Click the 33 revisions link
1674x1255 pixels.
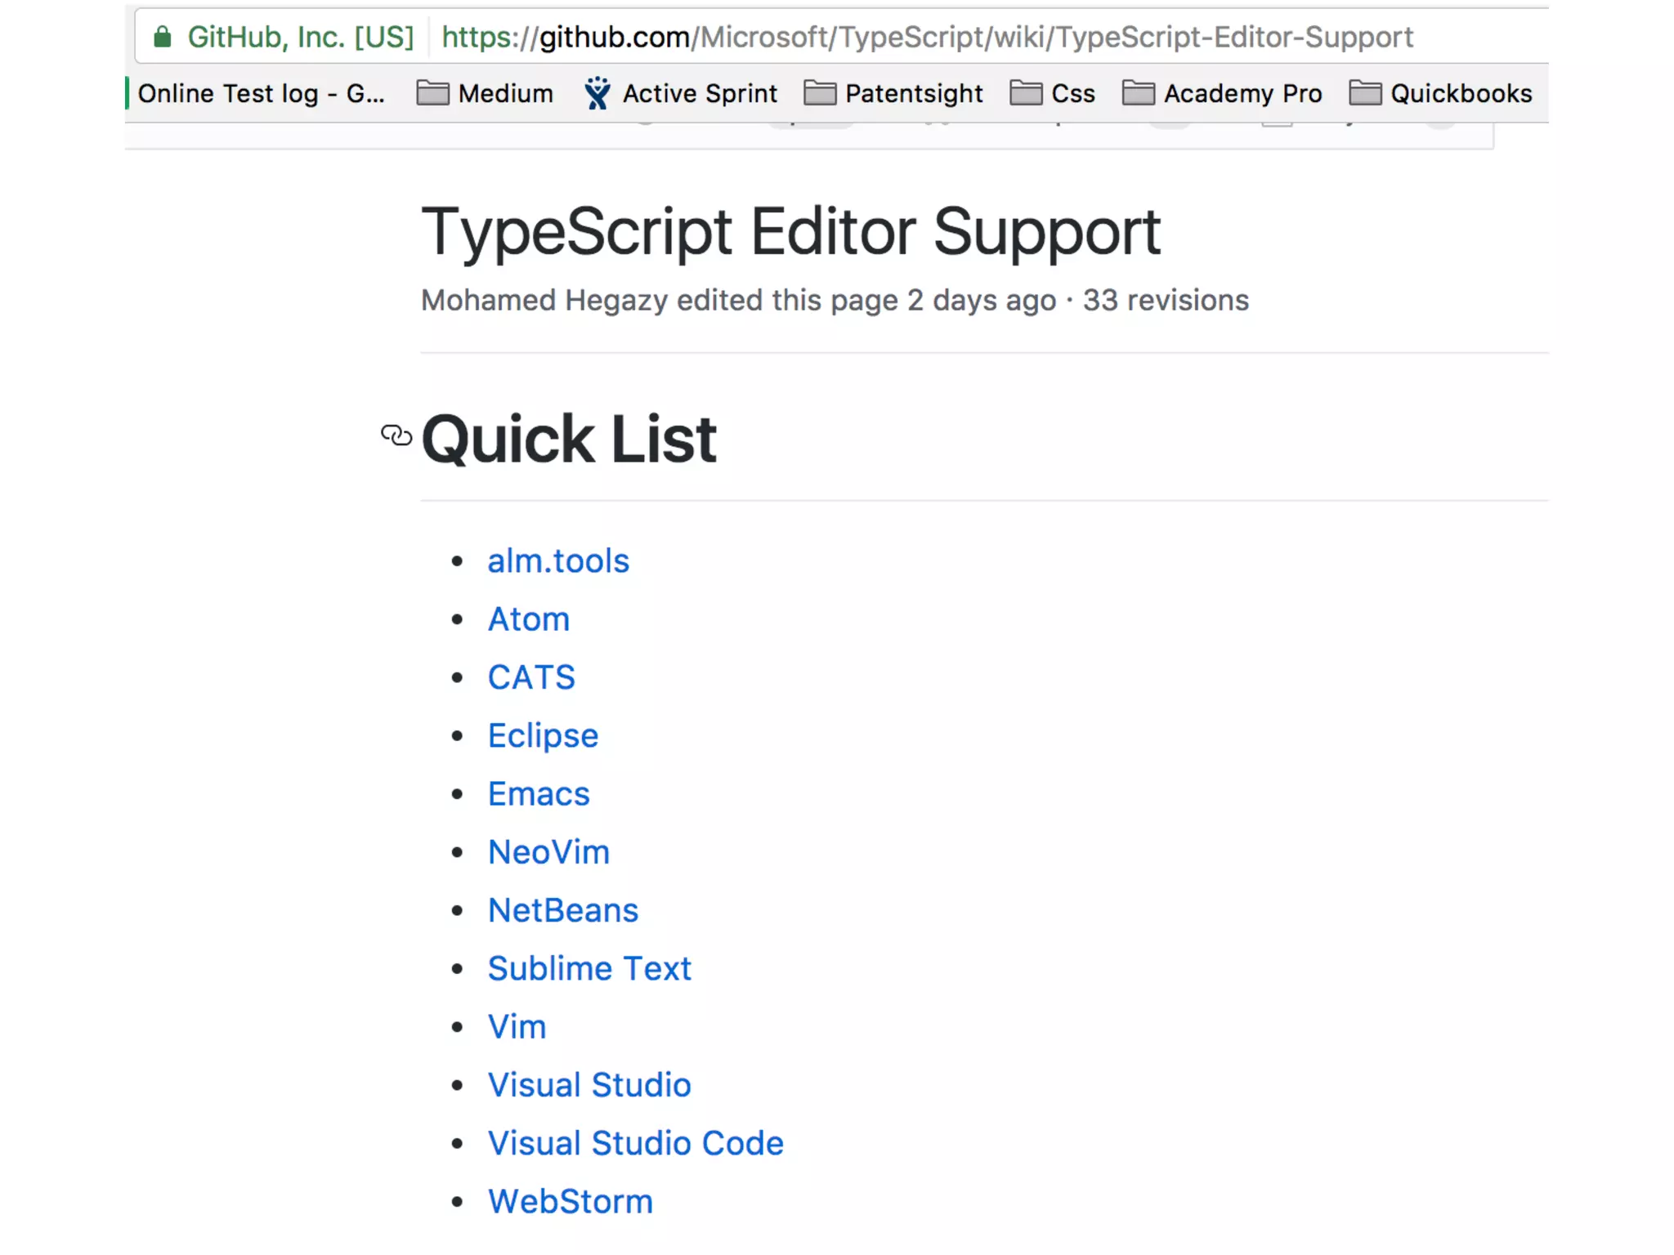(1166, 300)
